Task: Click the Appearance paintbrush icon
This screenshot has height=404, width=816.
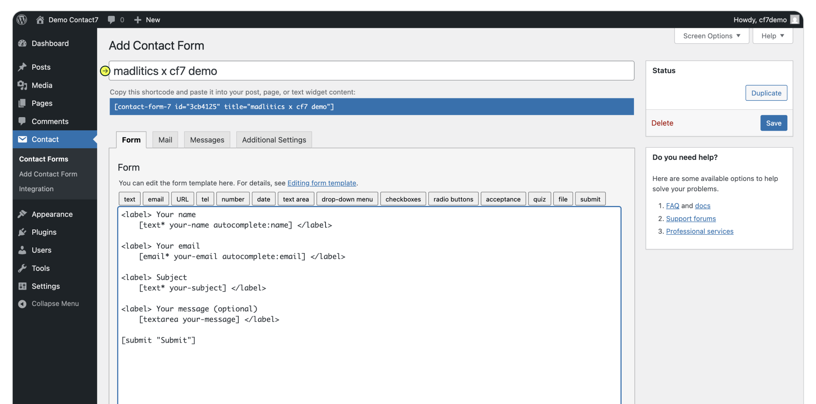Action: coord(22,214)
